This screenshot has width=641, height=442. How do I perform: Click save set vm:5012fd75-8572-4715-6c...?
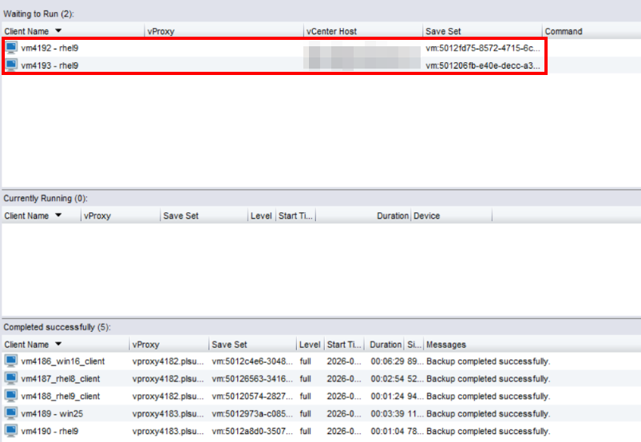[482, 48]
